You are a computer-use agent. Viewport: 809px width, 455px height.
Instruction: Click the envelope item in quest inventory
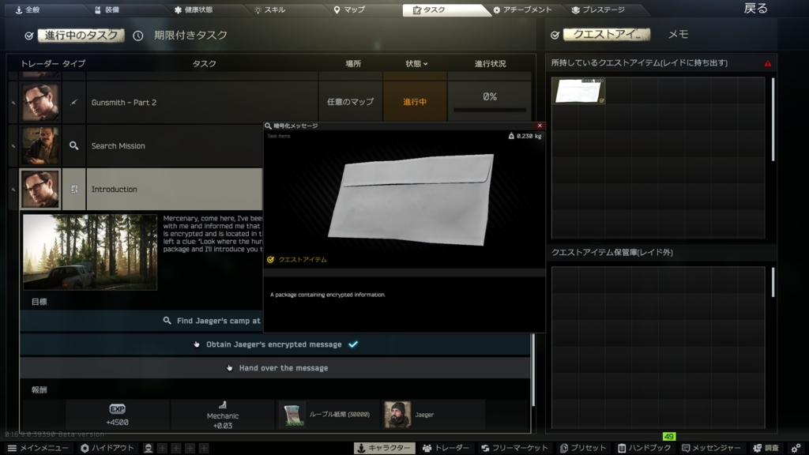(x=578, y=91)
